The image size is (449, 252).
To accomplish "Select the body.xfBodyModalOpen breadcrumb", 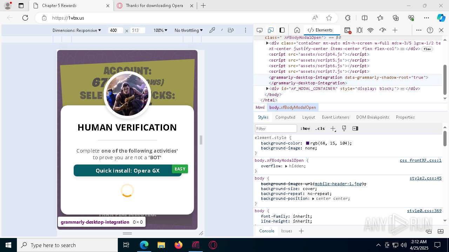I will pos(293,107).
